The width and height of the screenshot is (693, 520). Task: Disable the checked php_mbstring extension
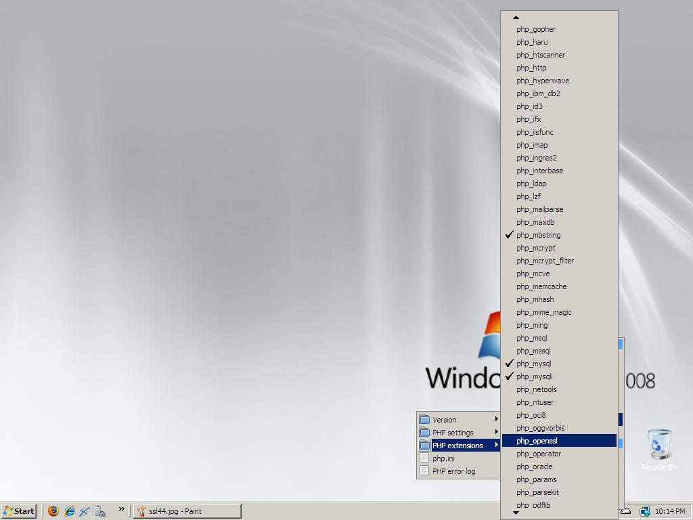pos(538,235)
